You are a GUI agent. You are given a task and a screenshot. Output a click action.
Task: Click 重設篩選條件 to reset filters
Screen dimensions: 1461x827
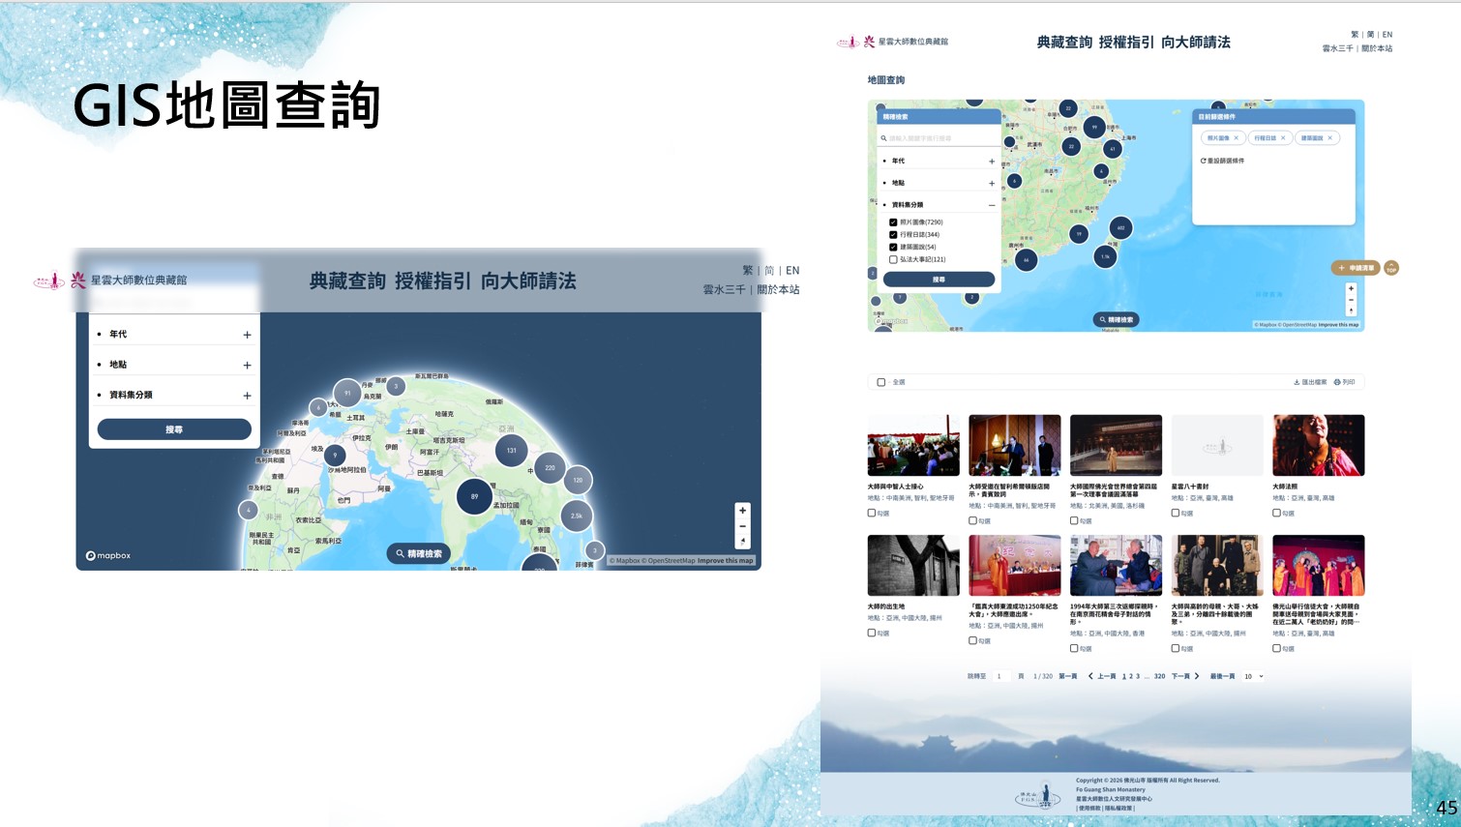[1223, 161]
